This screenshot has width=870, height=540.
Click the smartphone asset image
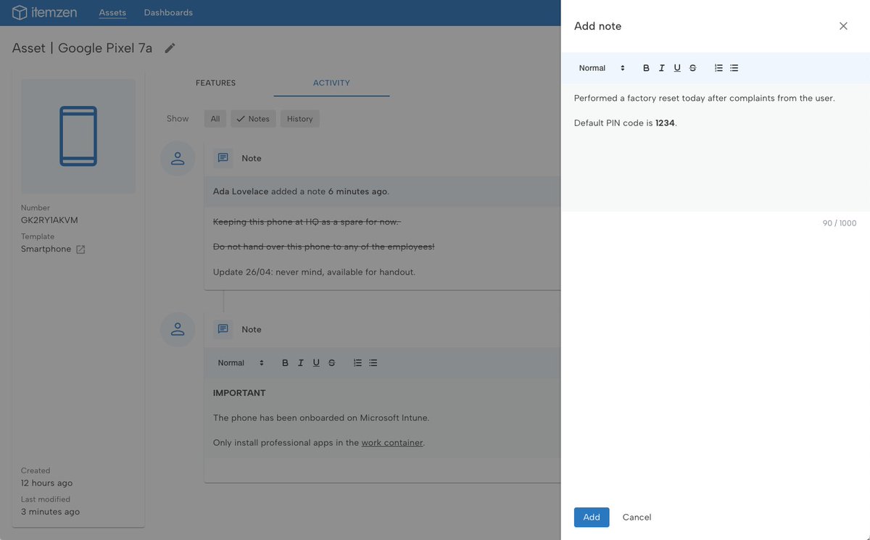[x=78, y=136]
